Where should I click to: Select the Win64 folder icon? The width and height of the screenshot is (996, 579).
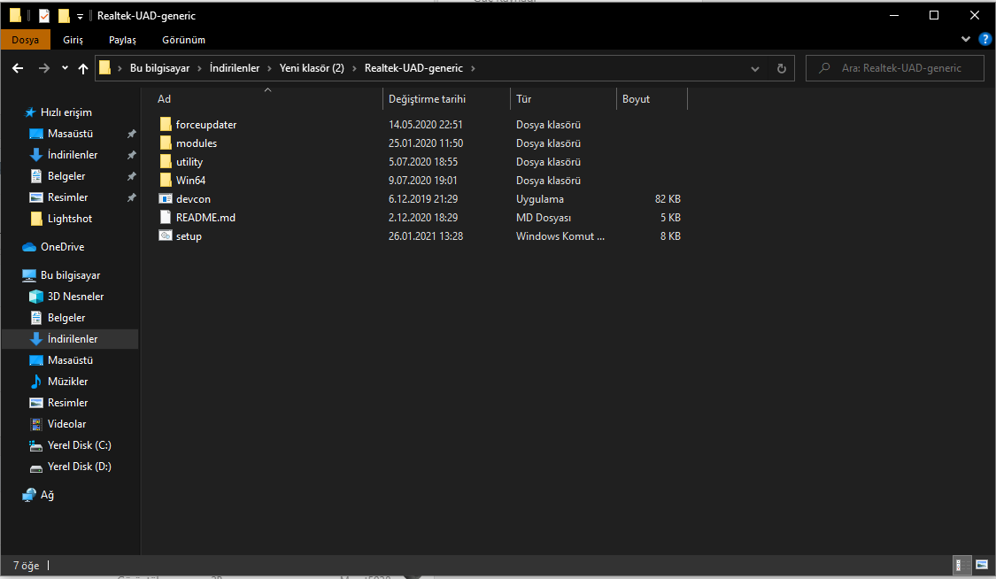(166, 180)
